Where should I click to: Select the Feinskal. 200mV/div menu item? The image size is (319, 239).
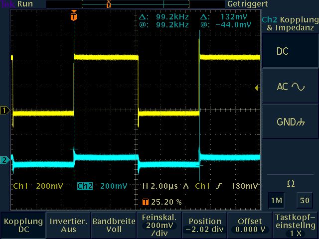[x=159, y=225]
